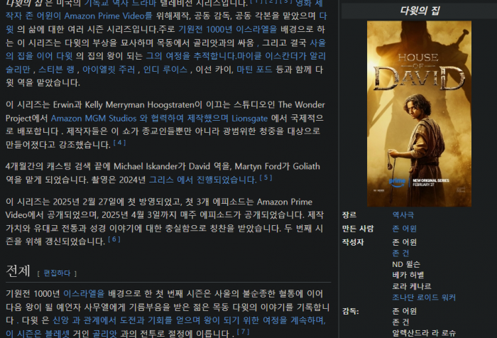Open the 골리앗 link in 전제 section

point(104,334)
